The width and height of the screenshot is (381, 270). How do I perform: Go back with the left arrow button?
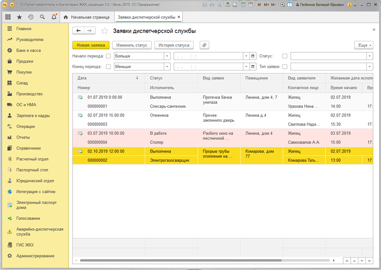(78, 31)
